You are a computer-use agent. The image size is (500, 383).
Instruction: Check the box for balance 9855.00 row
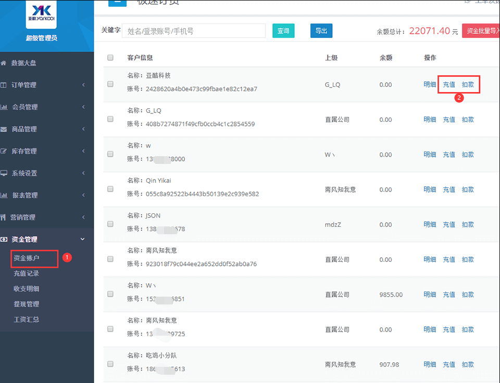coord(110,294)
